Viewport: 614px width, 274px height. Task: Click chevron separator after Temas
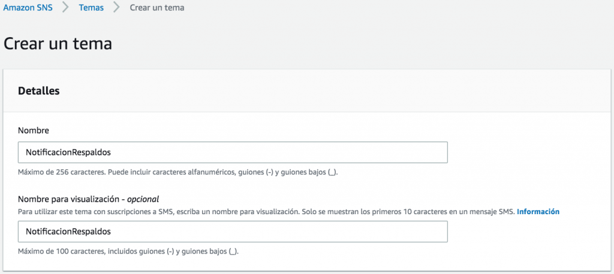(116, 8)
